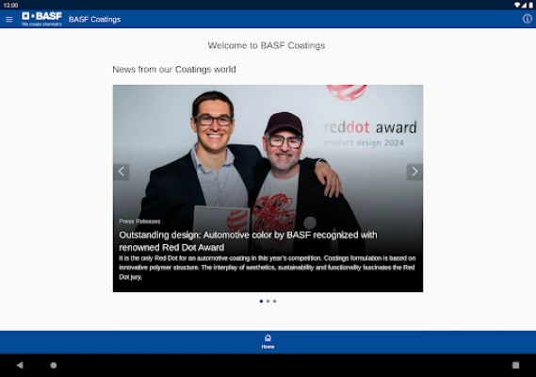536x377 pixels.
Task: Open the info icon in top bar
Action: [x=528, y=19]
